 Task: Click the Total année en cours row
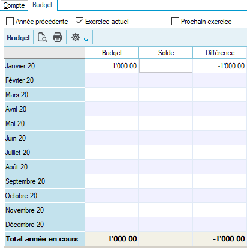coord(126,239)
